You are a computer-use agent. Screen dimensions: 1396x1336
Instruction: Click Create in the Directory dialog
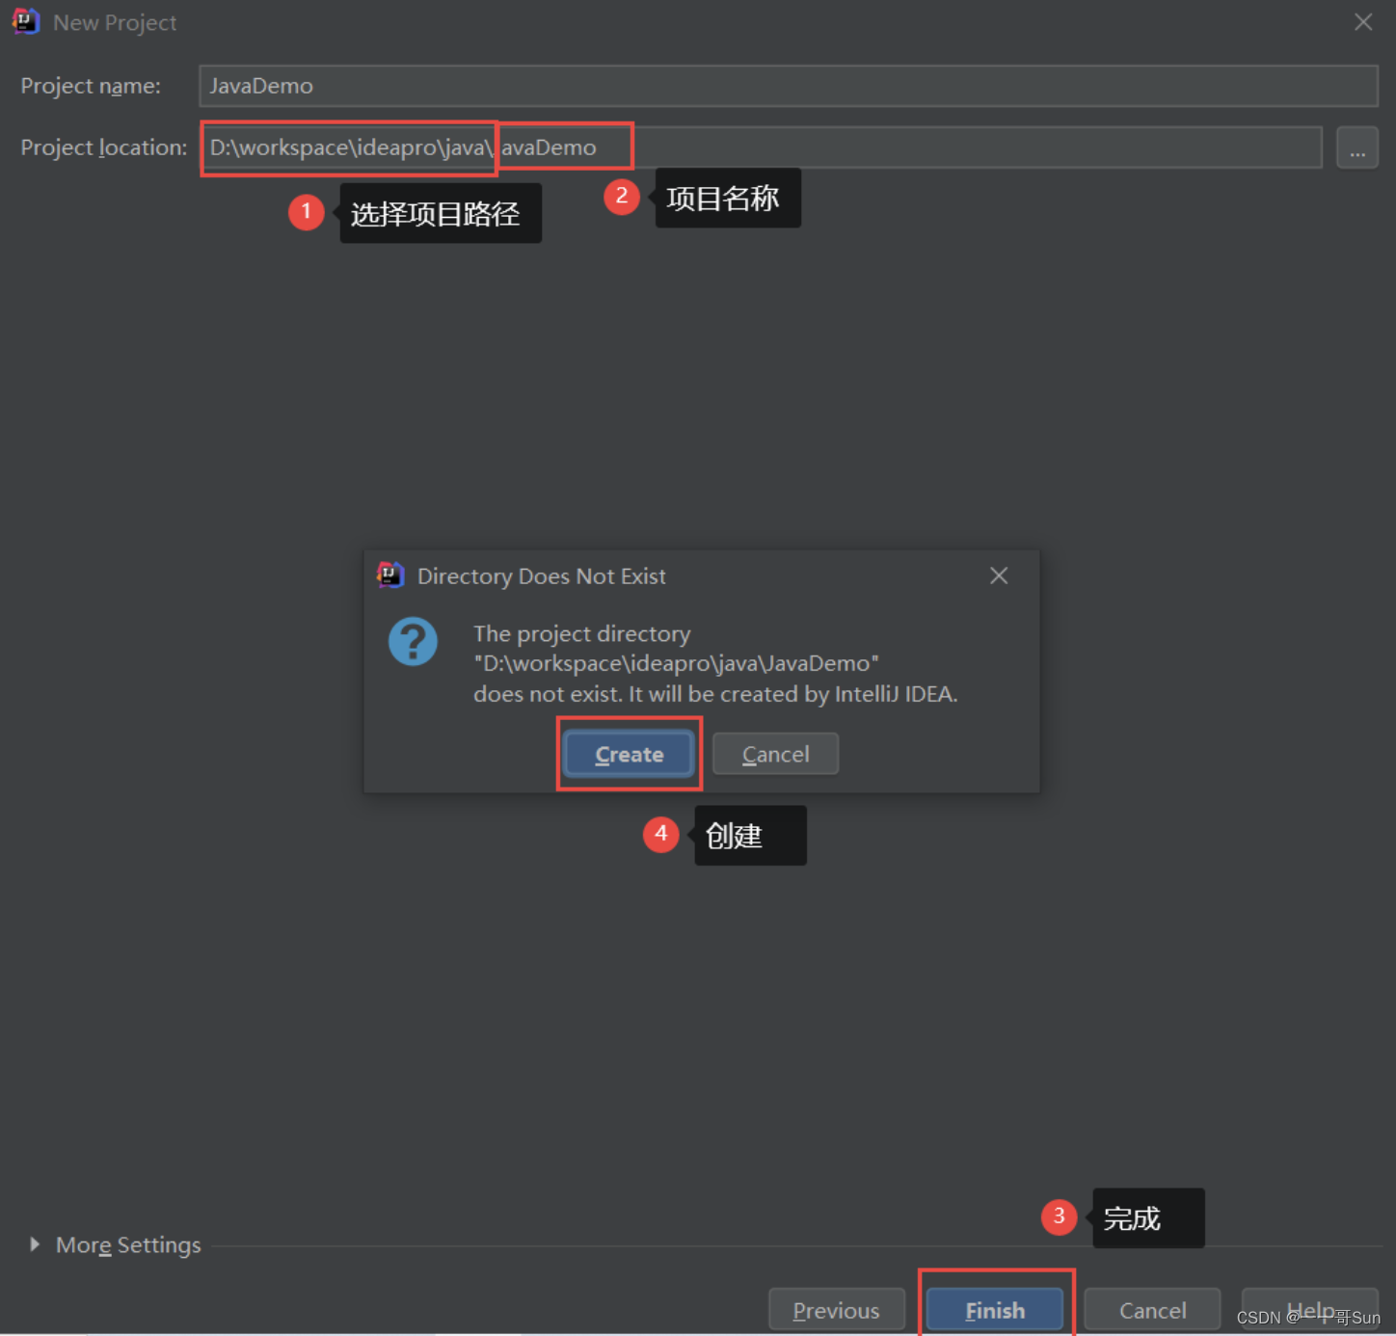(629, 754)
